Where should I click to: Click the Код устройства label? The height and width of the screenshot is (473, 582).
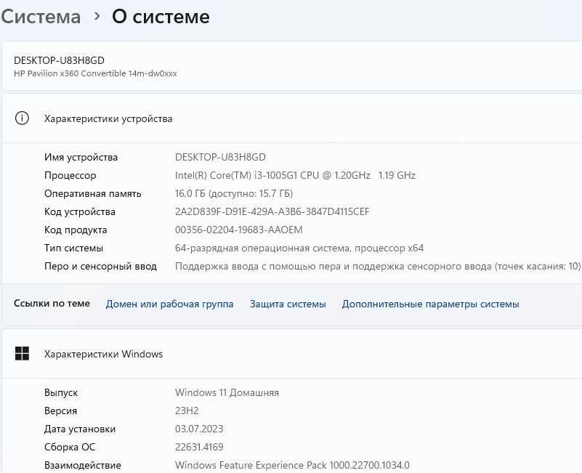[x=80, y=211]
